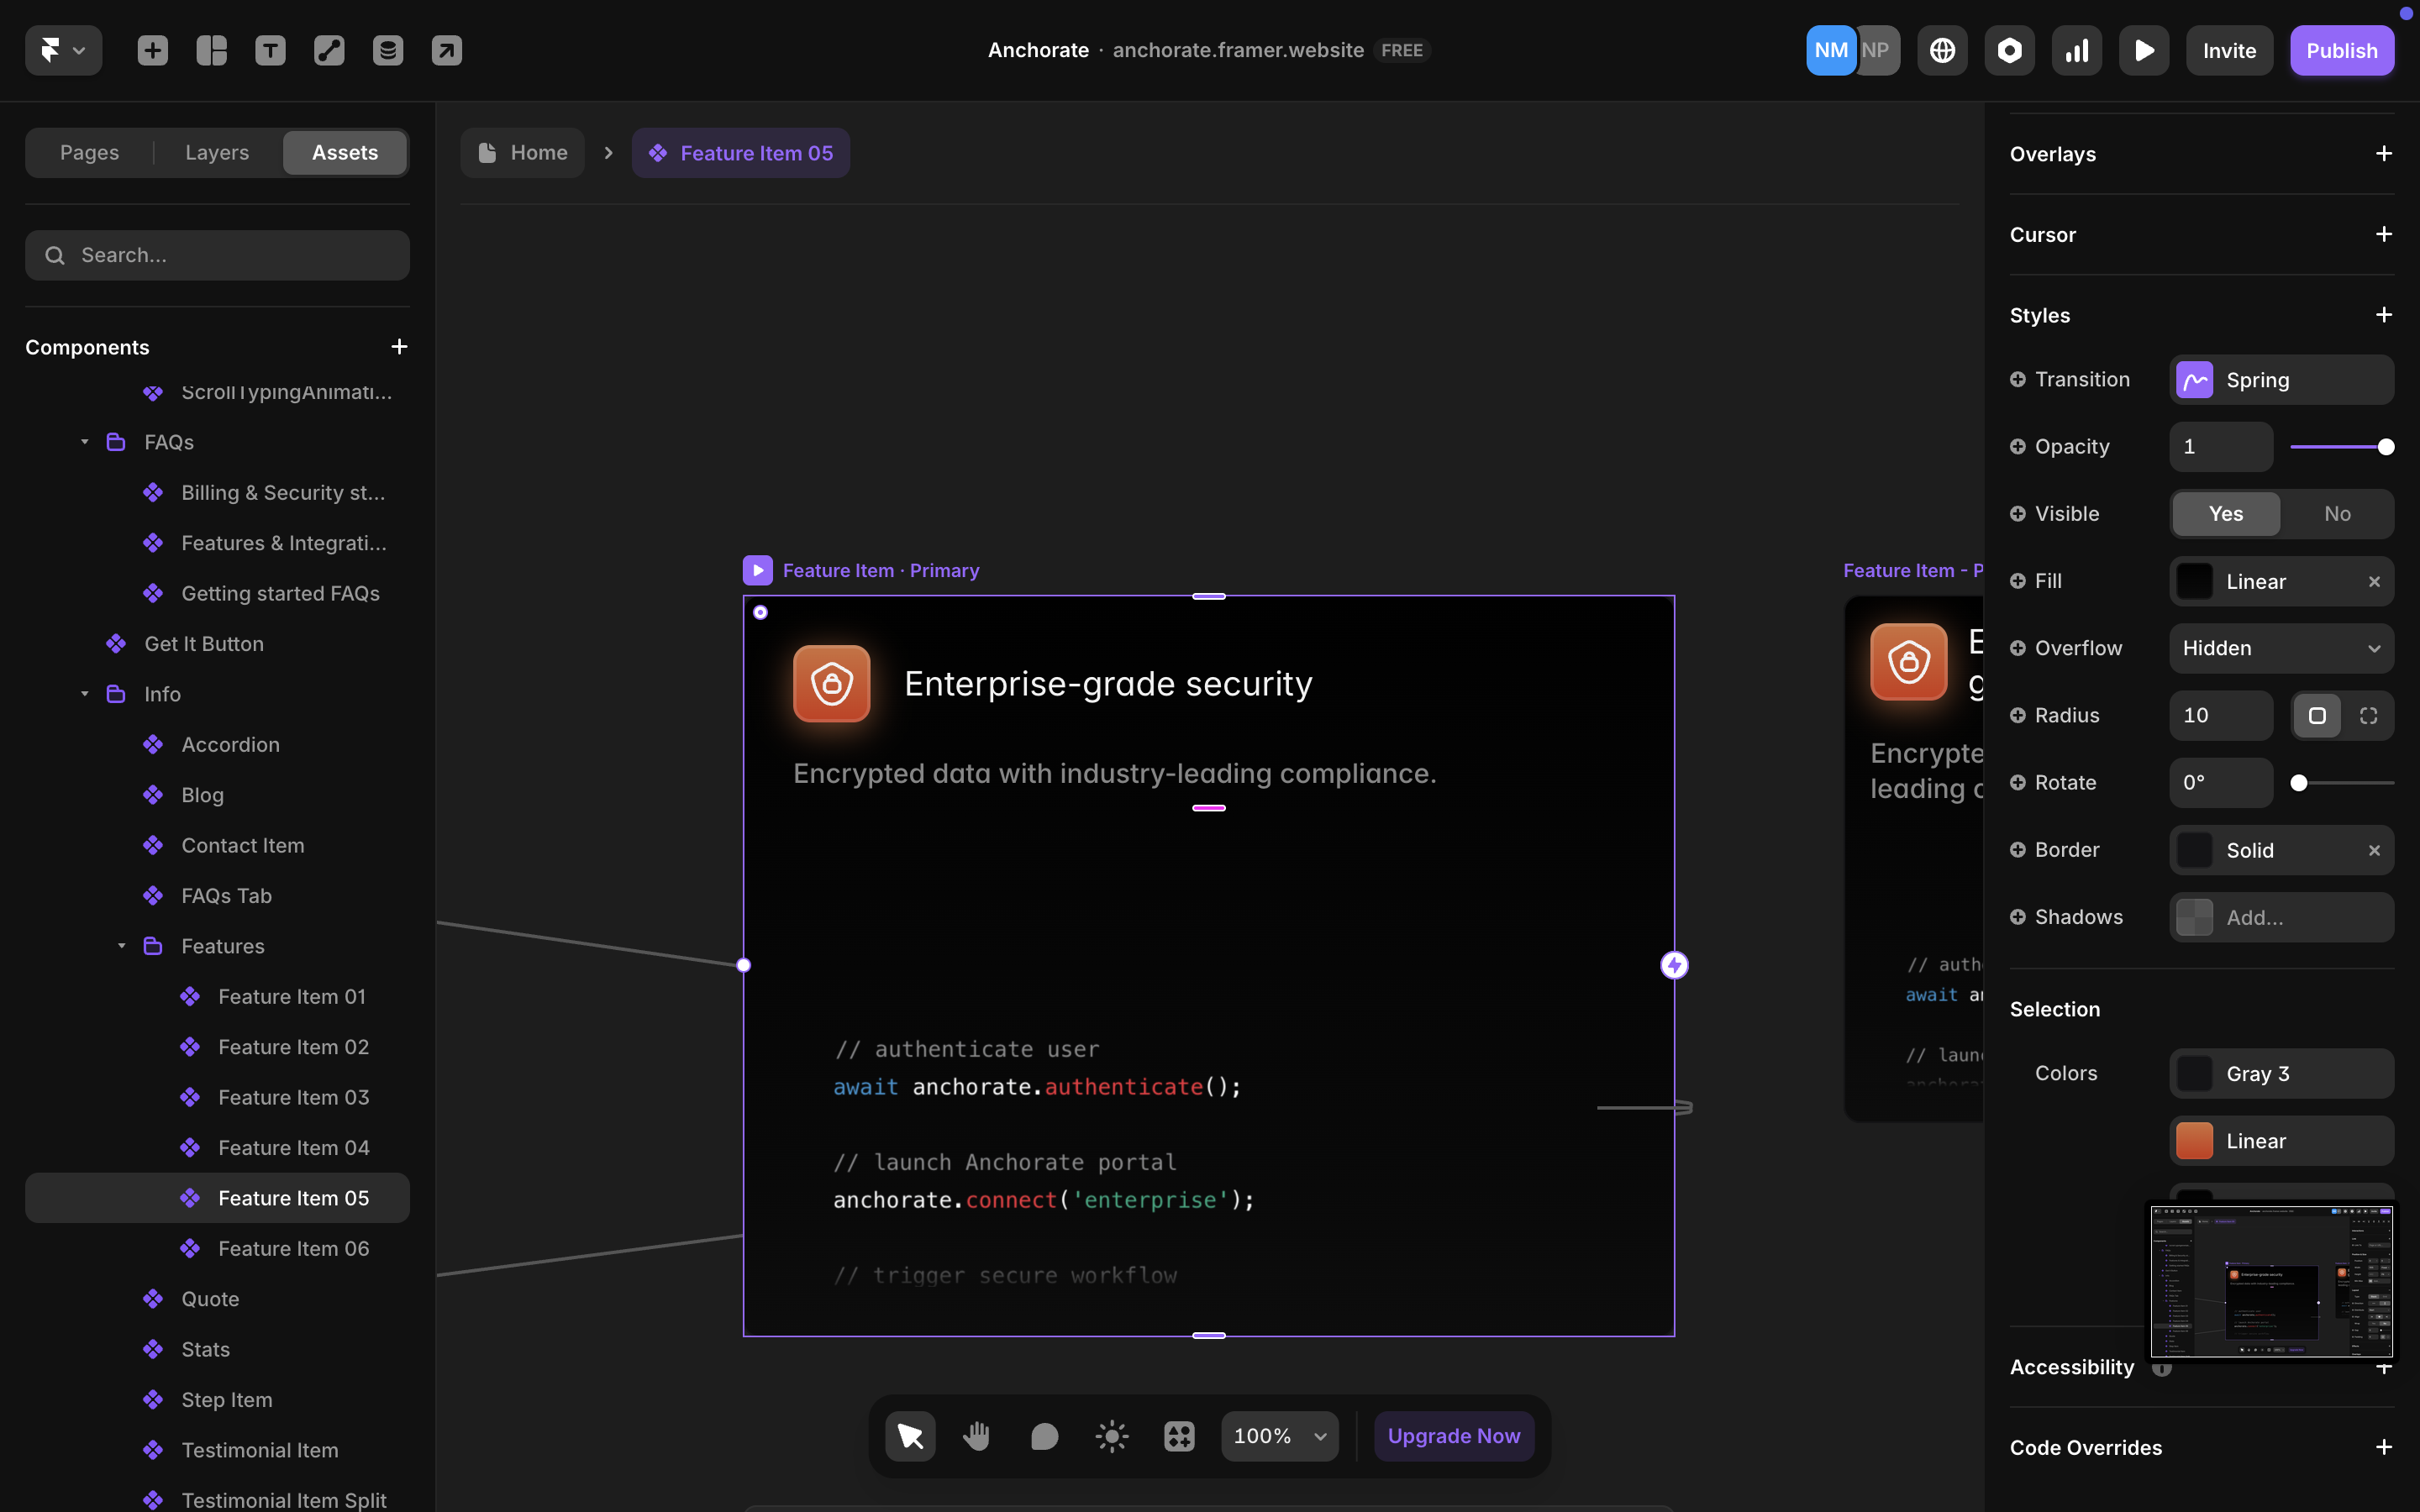Viewport: 2420px width, 1512px height.
Task: Open the Overflow Hidden dropdown
Action: click(x=2281, y=648)
